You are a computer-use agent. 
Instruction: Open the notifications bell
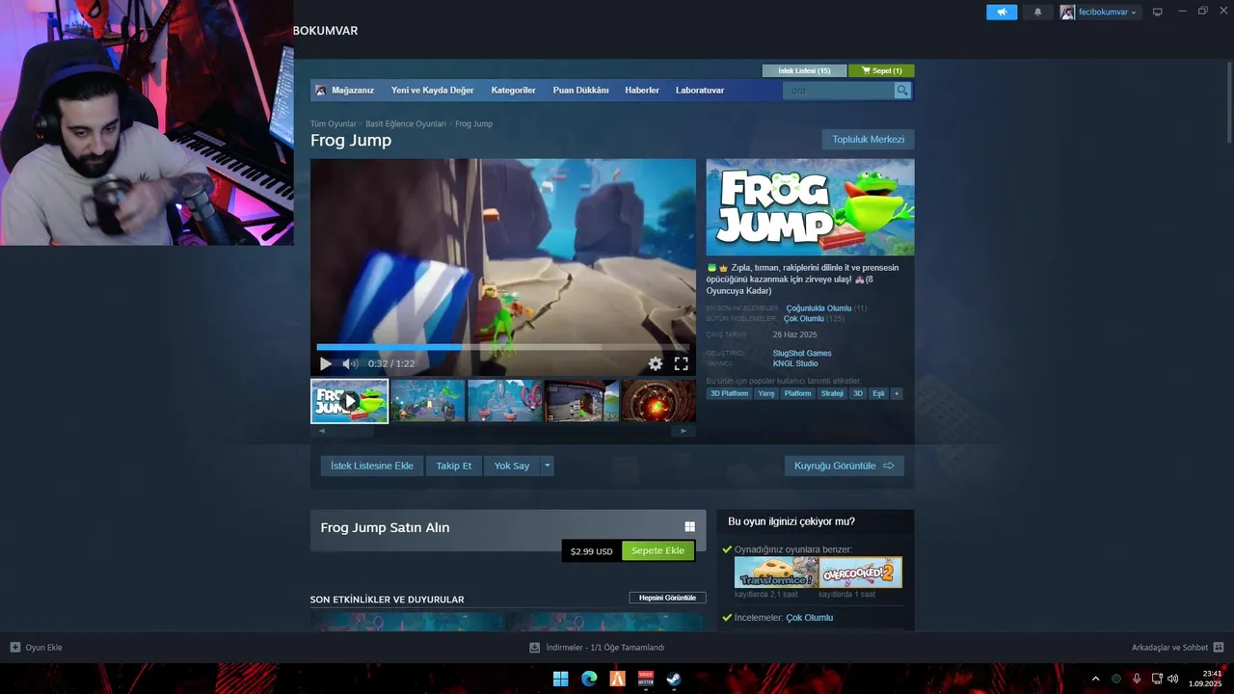click(x=1037, y=12)
